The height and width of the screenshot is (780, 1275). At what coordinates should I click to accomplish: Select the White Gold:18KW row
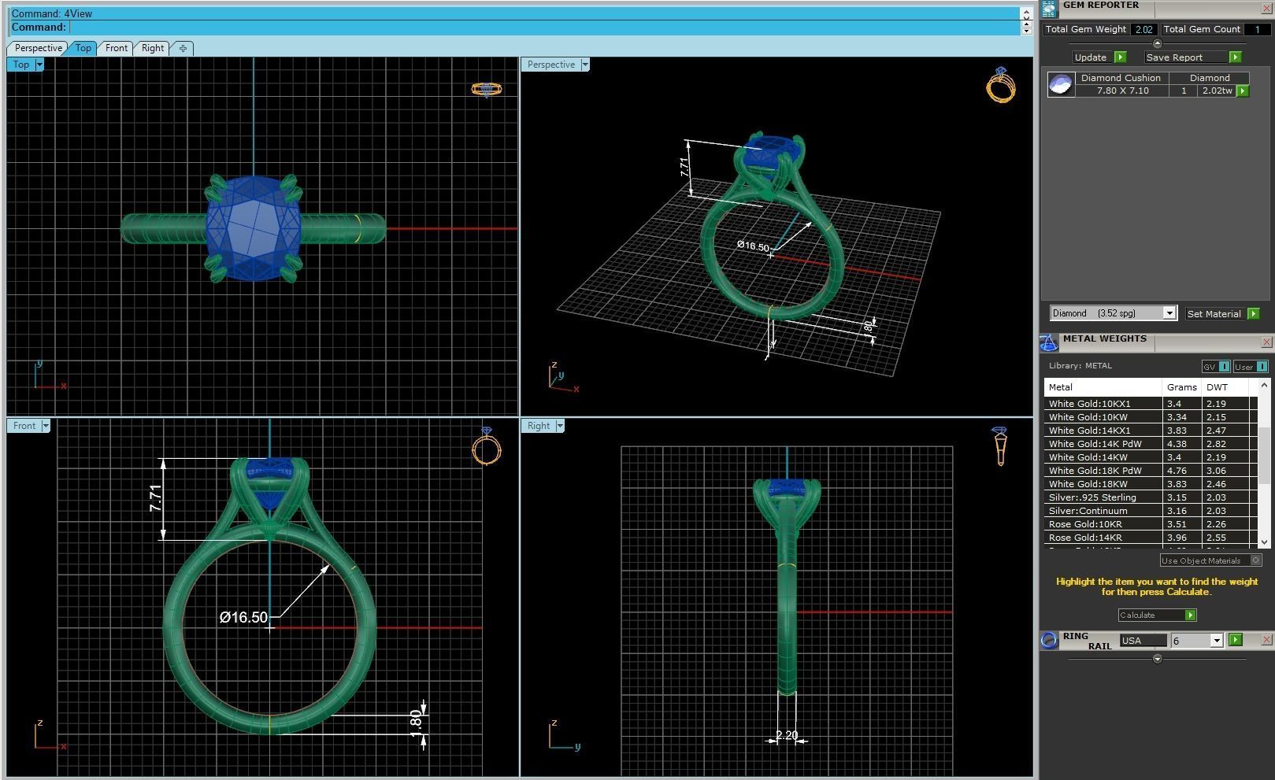click(x=1151, y=484)
